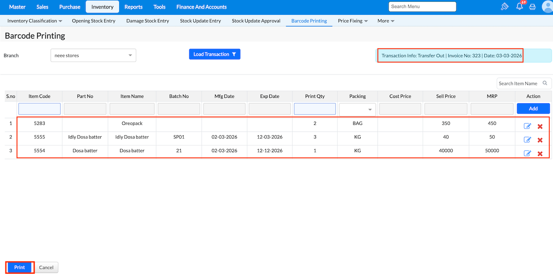Screen dimensions: 553x274
Task: Edit the Oreopack row
Action: (527, 127)
